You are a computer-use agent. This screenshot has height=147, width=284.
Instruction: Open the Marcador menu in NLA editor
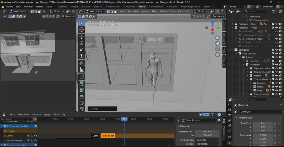point(36,114)
